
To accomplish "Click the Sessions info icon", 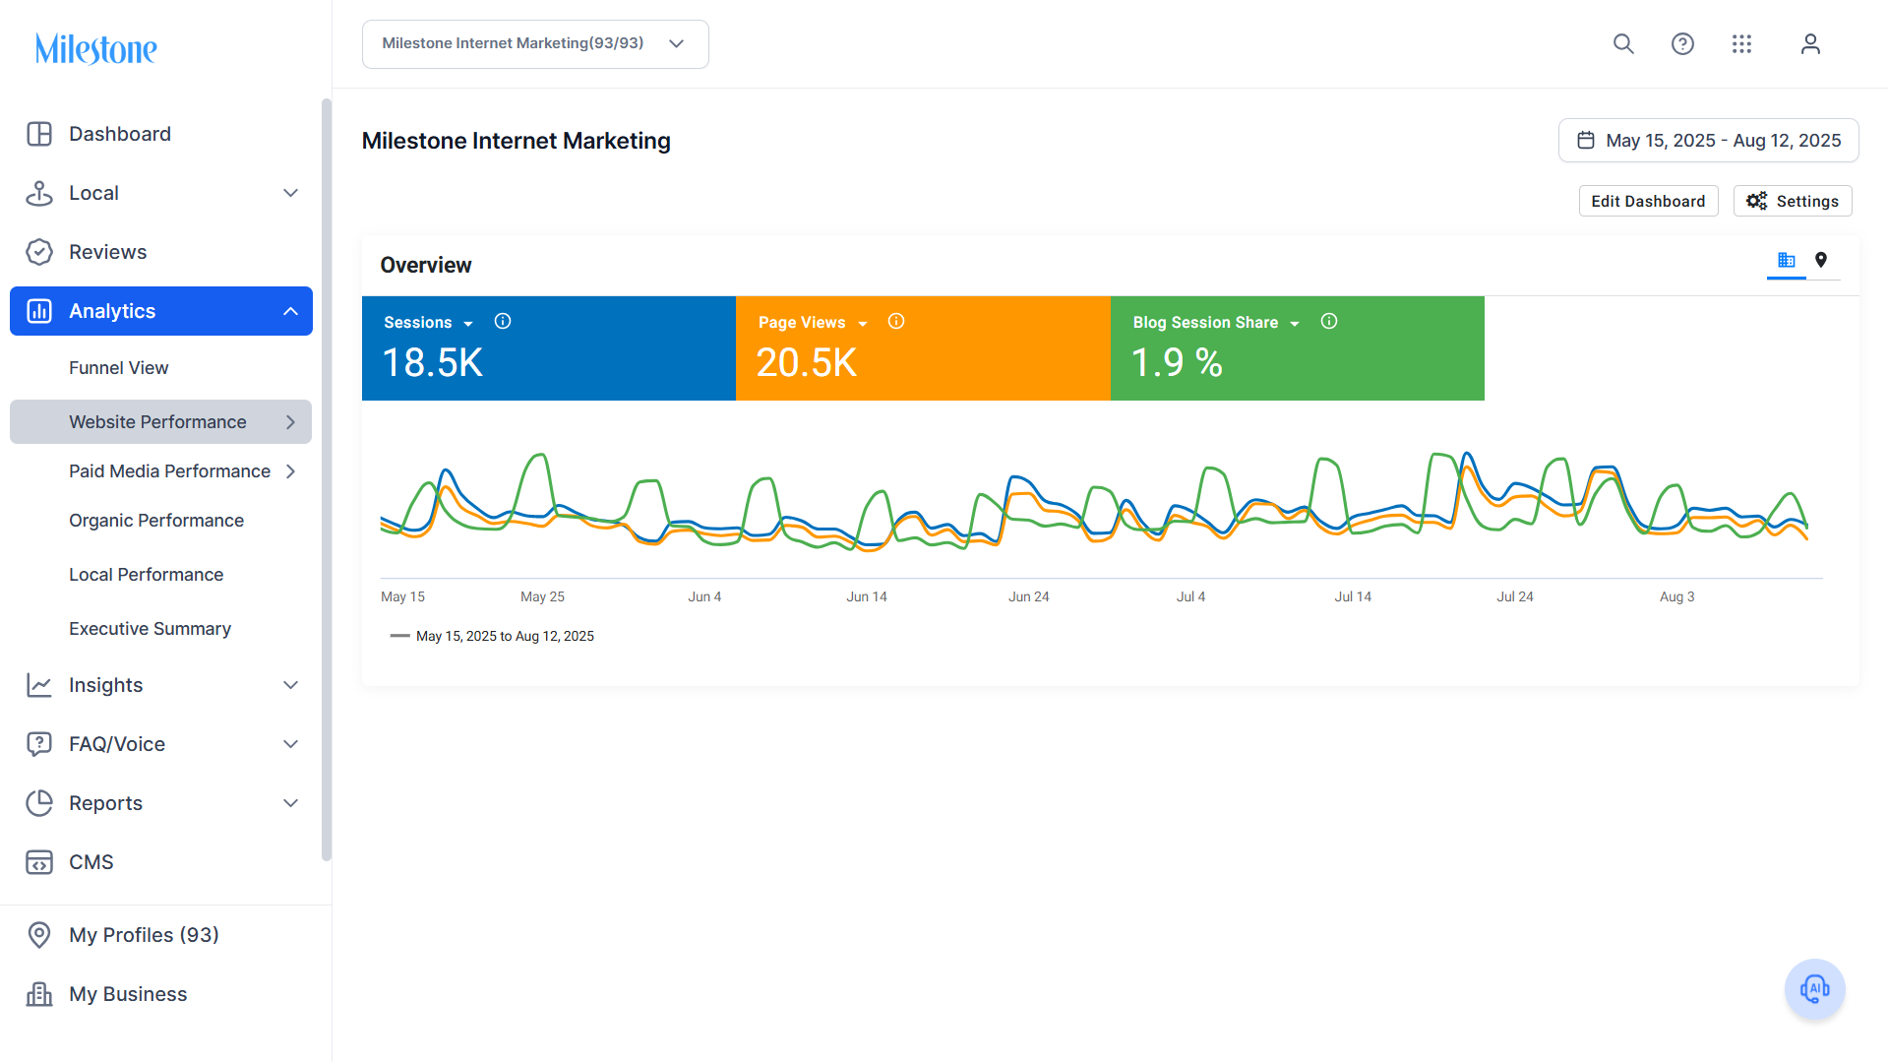I will [x=503, y=322].
